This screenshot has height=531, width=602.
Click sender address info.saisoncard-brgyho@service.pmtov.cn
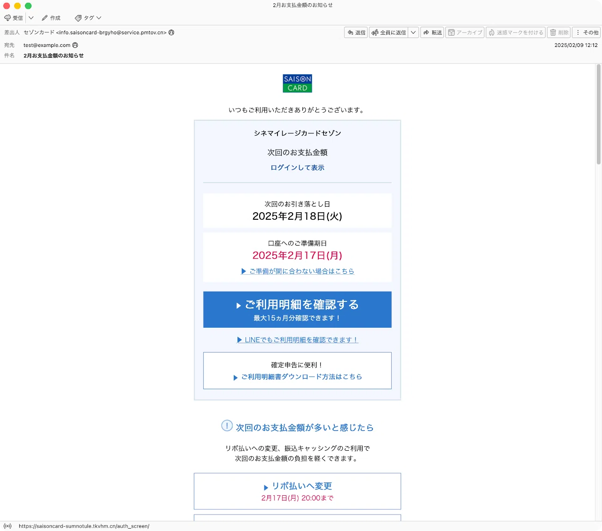click(x=111, y=32)
